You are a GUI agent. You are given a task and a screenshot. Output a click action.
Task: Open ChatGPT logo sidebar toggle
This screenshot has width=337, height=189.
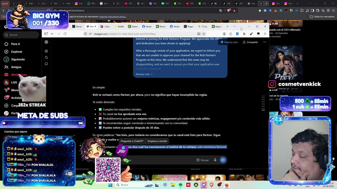point(46,42)
